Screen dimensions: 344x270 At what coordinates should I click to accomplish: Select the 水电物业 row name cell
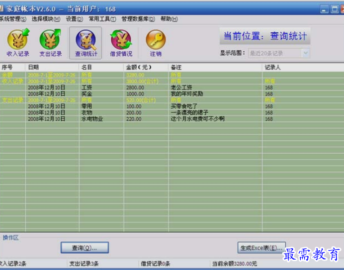click(x=92, y=119)
